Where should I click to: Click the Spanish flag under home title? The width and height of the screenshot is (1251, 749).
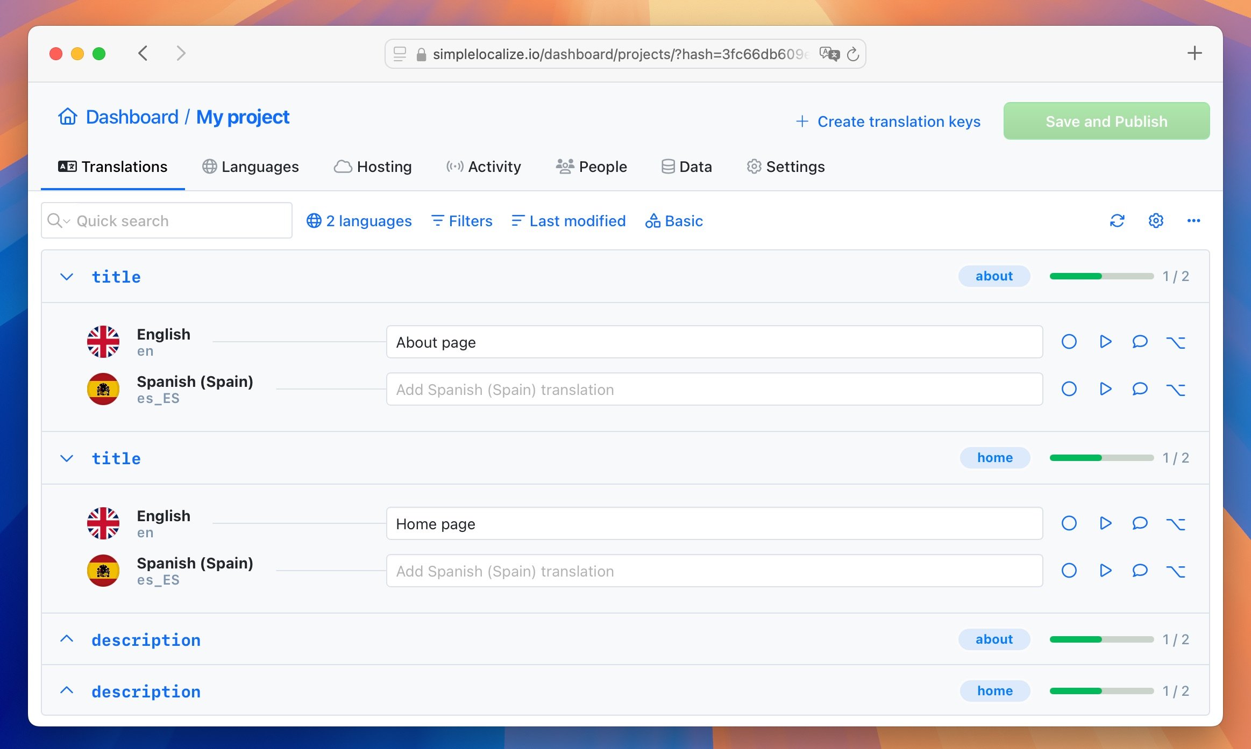point(103,571)
